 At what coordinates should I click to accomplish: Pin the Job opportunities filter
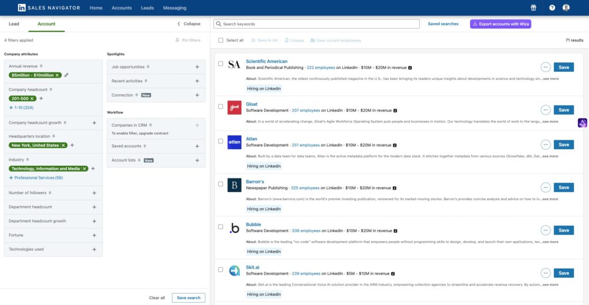point(148,67)
